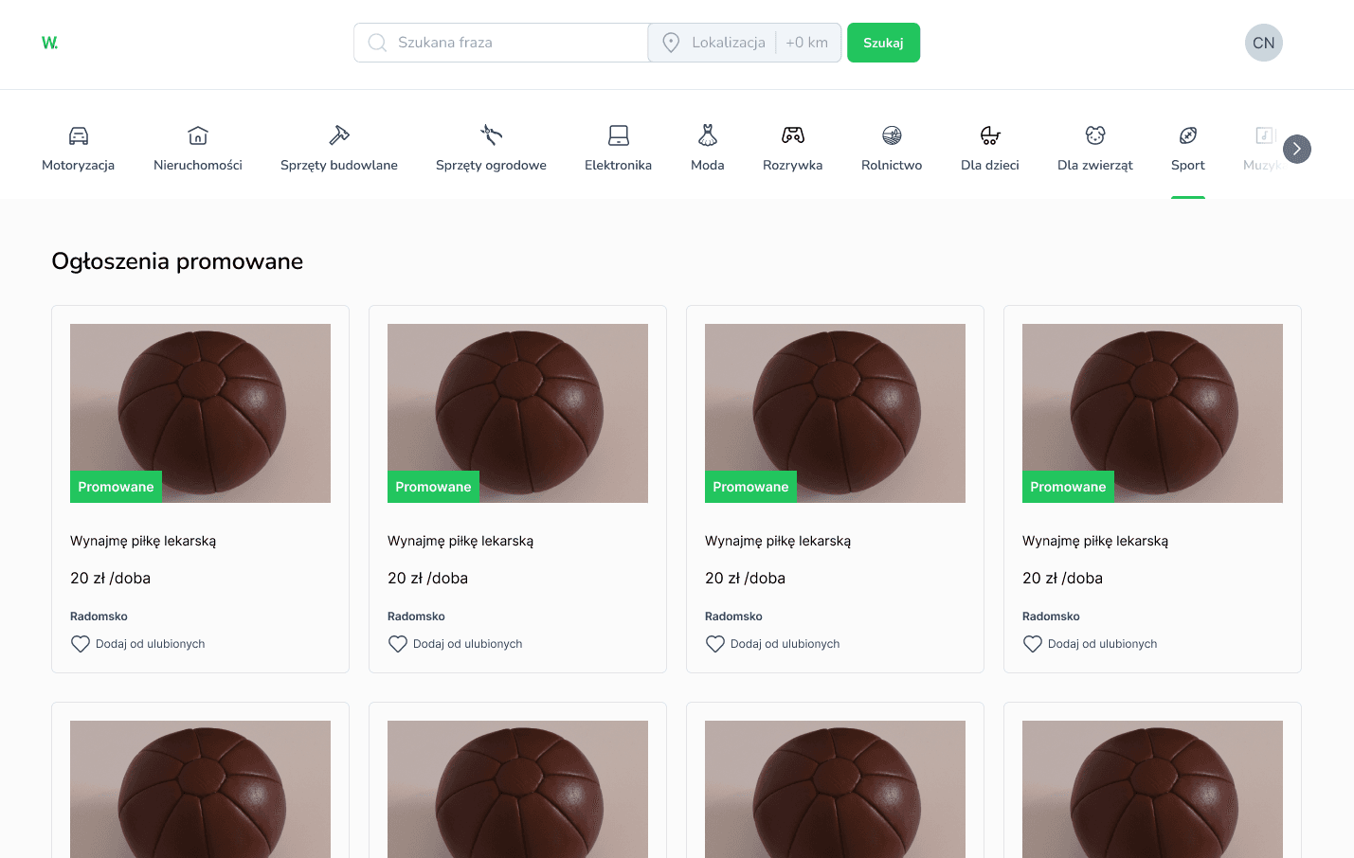Open the third listing title Wynajmę piłkę lekarską
Viewport: 1354px width, 858px height.
click(778, 541)
